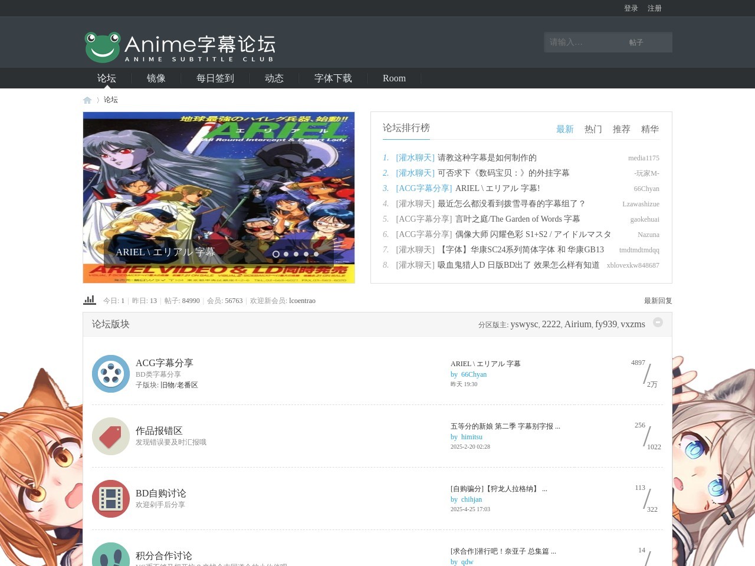The height and width of the screenshot is (566, 755).
Task: Click the statistics bar chart icon
Action: coord(90,300)
